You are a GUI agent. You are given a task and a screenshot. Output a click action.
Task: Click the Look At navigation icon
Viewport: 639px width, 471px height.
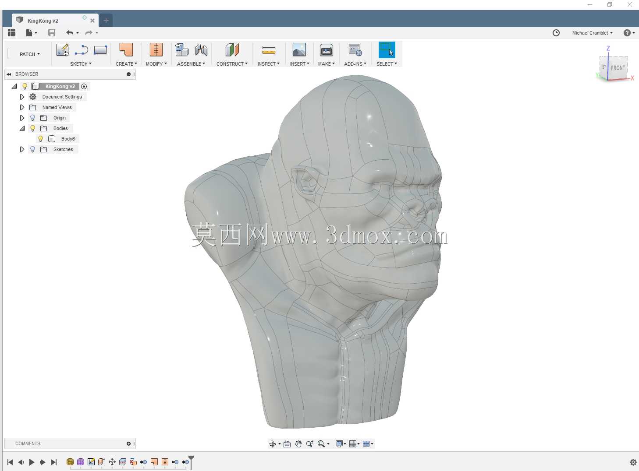coord(287,444)
